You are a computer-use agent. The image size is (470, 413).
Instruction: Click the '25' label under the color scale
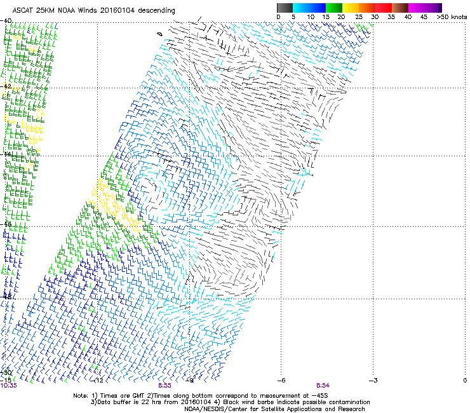click(x=359, y=17)
